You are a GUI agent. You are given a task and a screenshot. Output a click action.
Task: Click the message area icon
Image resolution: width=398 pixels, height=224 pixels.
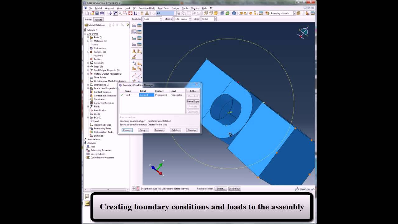point(87,196)
